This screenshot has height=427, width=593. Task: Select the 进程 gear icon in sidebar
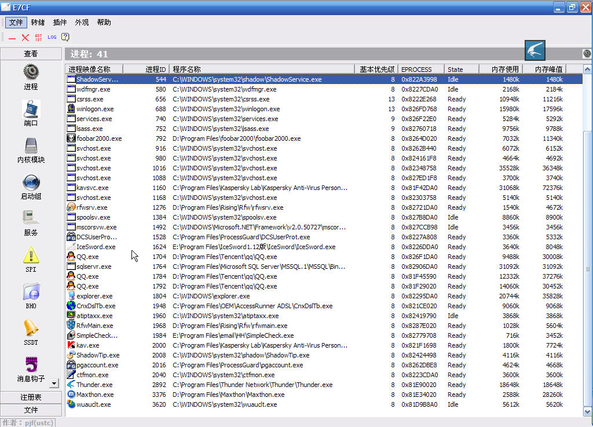pyautogui.click(x=31, y=71)
